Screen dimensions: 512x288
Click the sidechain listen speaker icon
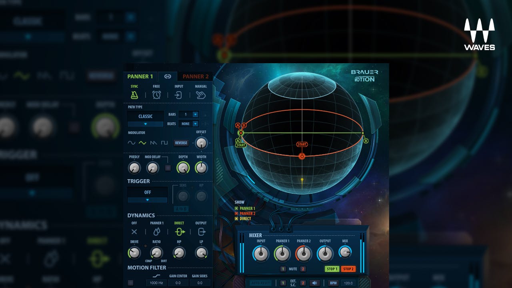click(x=314, y=283)
